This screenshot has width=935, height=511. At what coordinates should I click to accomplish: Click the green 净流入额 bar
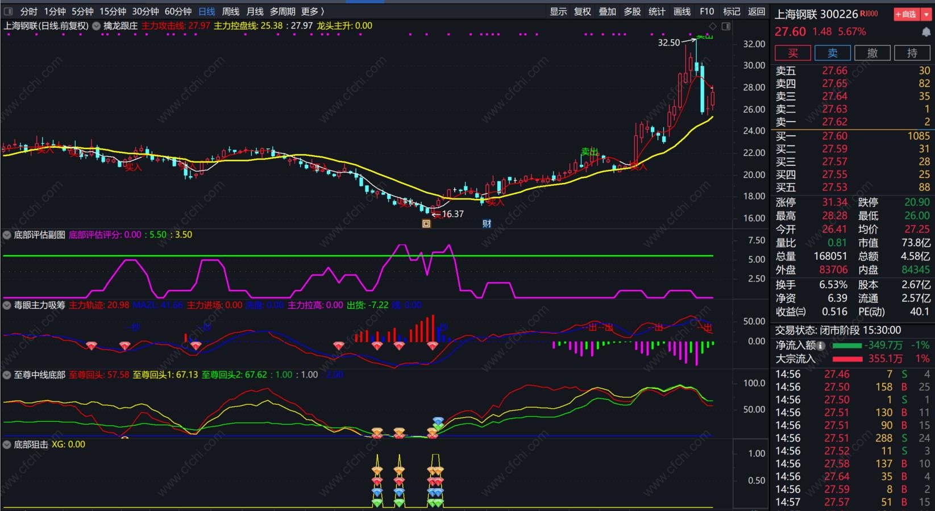point(847,345)
